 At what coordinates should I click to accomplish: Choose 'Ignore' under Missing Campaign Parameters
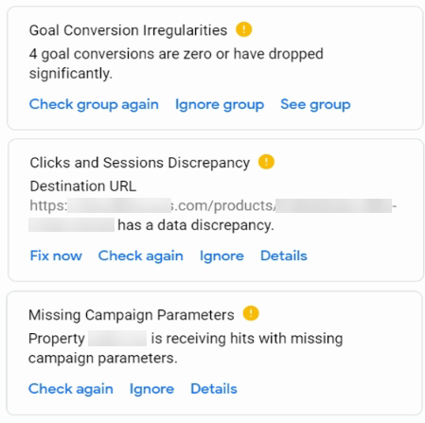click(x=151, y=389)
